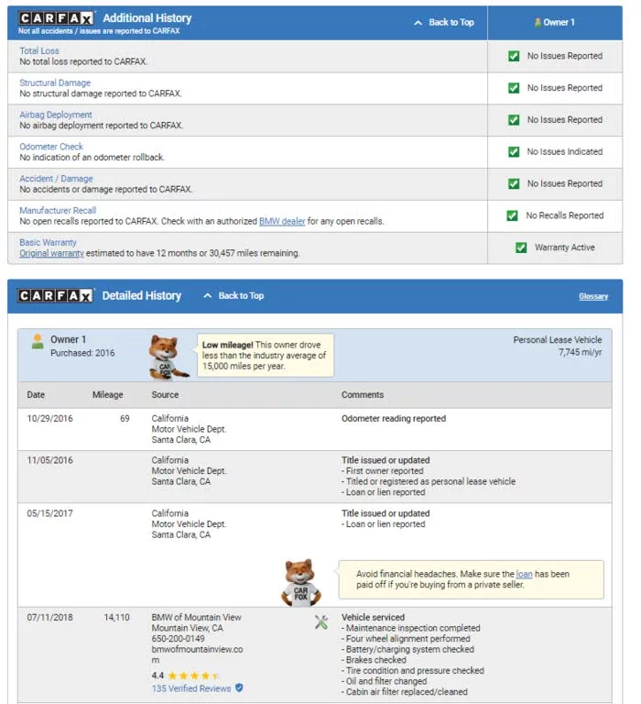The height and width of the screenshot is (704, 641).
Task: Click the 7,745 mi/yr value
Action: point(580,352)
